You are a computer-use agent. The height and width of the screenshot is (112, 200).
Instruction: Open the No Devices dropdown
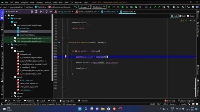[x=99, y=7]
